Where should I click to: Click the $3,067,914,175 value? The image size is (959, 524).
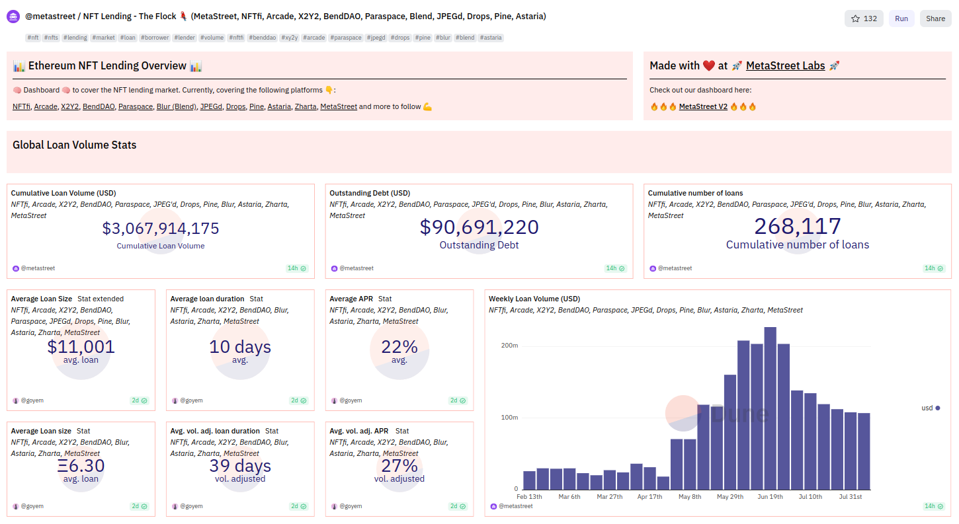(x=161, y=229)
